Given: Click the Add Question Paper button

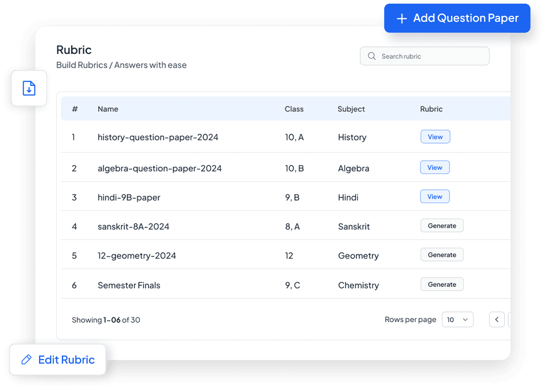Looking at the screenshot, I should (x=456, y=18).
